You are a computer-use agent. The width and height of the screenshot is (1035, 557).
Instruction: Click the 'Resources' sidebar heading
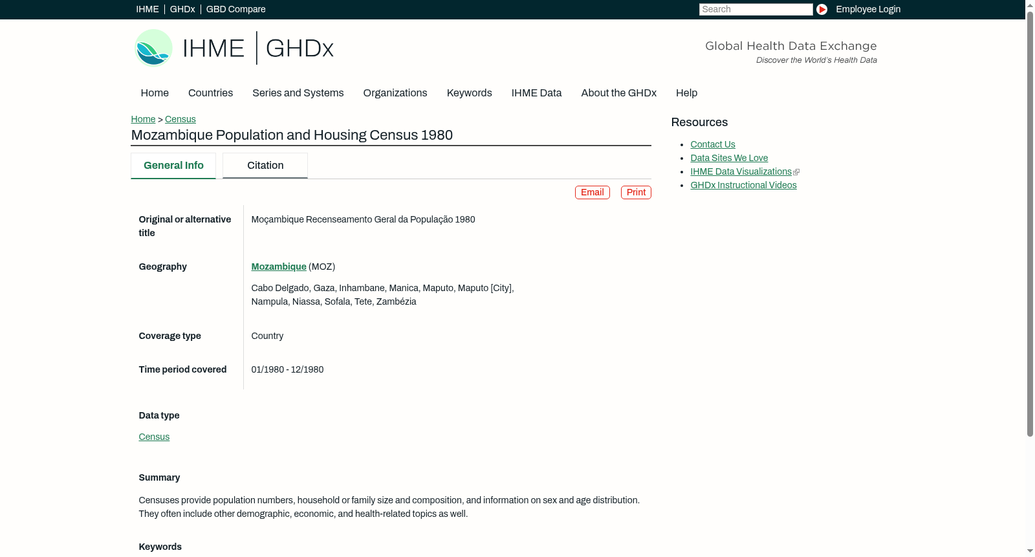(699, 122)
